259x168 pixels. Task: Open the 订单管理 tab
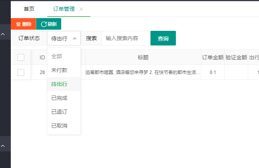click(64, 9)
